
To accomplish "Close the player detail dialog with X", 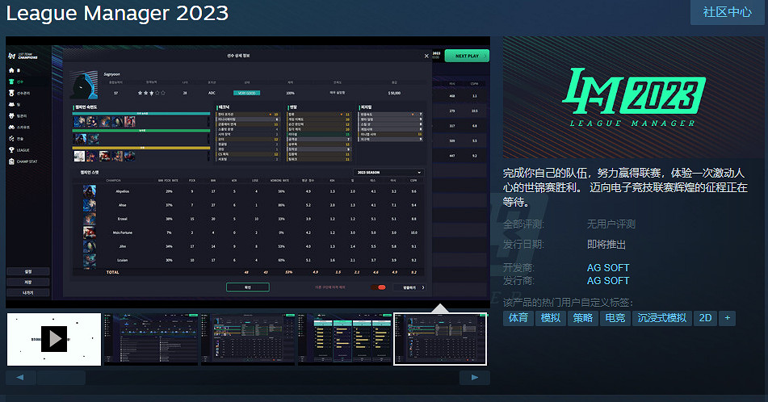I will (x=427, y=56).
